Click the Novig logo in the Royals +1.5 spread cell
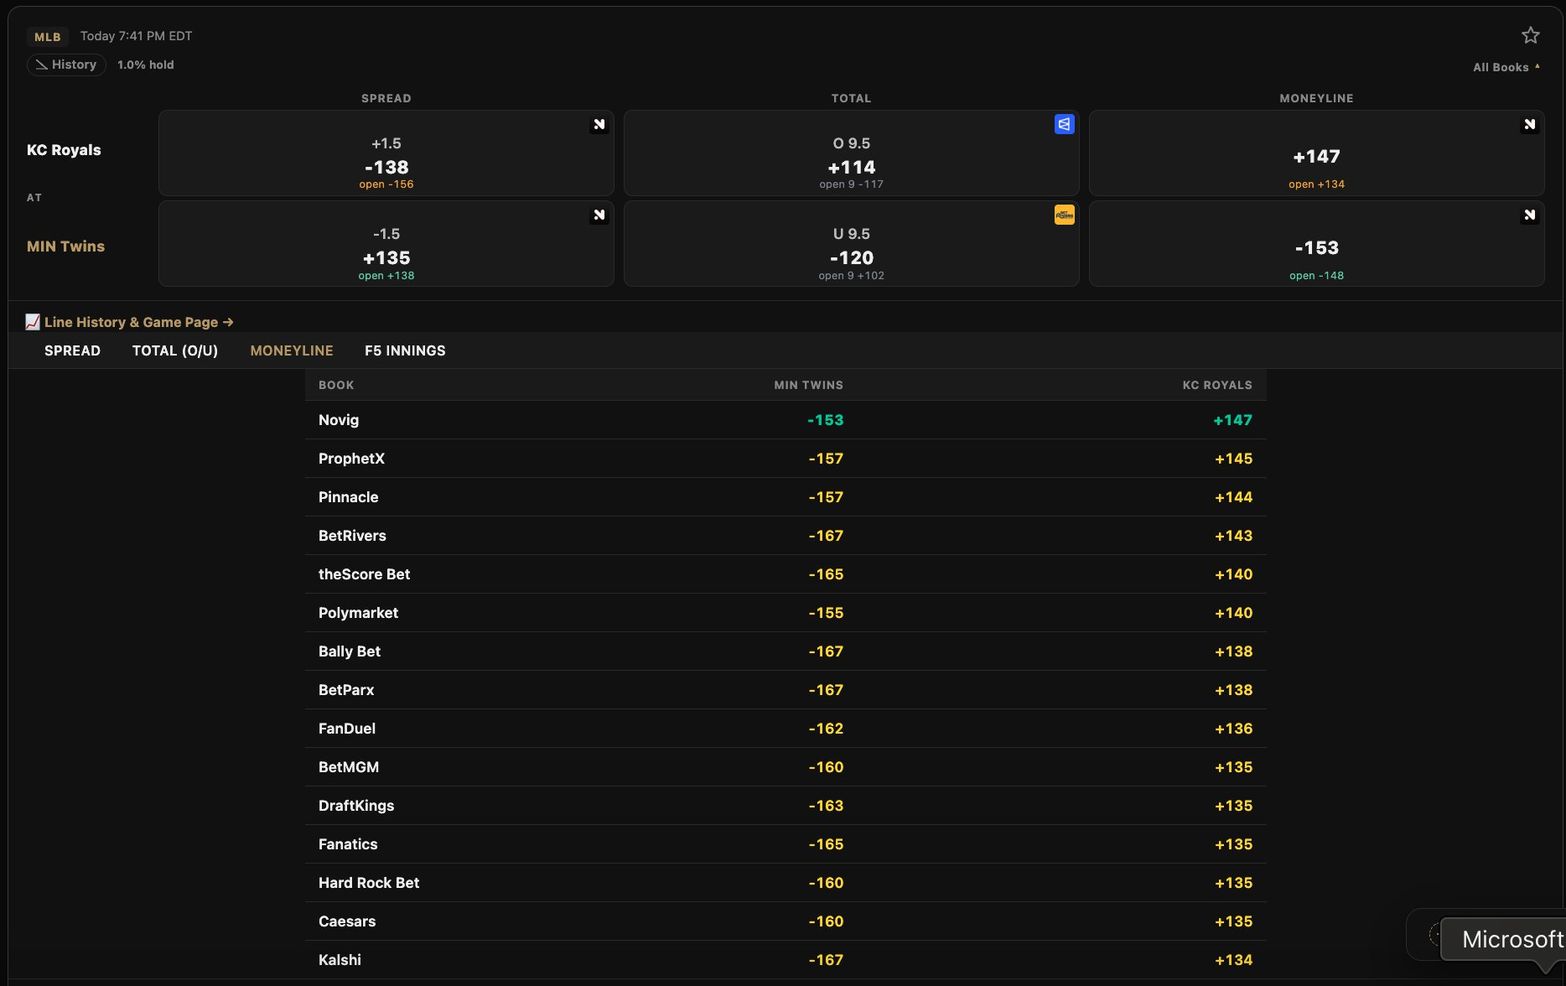 coord(599,125)
